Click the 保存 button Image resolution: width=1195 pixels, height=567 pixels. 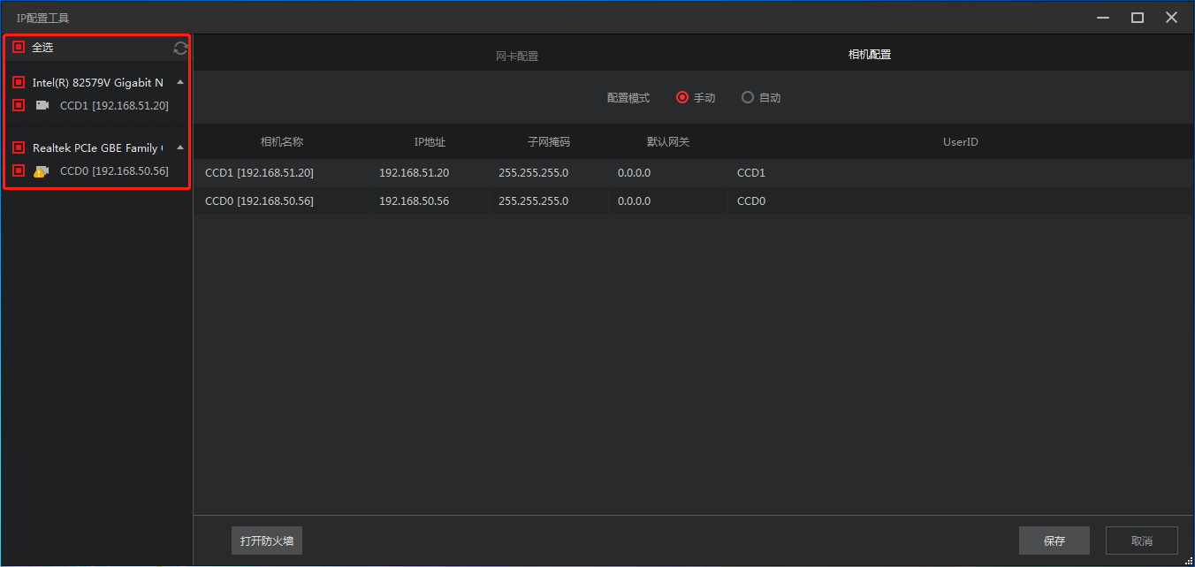tap(1054, 541)
